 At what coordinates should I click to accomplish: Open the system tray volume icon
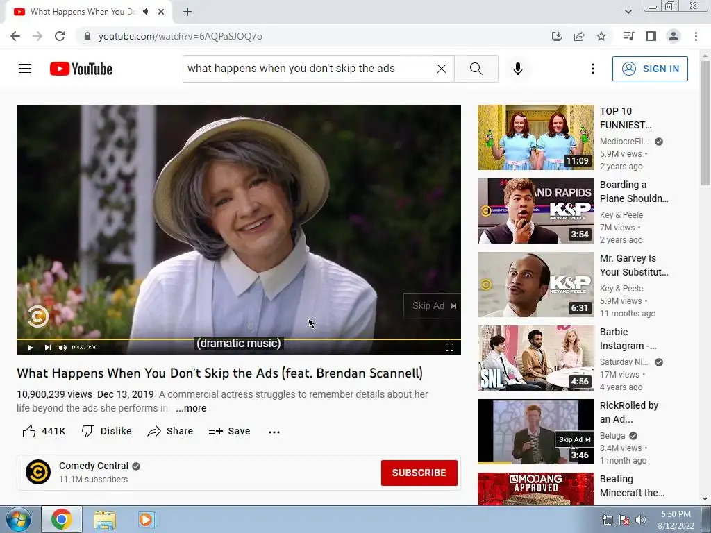pyautogui.click(x=641, y=520)
